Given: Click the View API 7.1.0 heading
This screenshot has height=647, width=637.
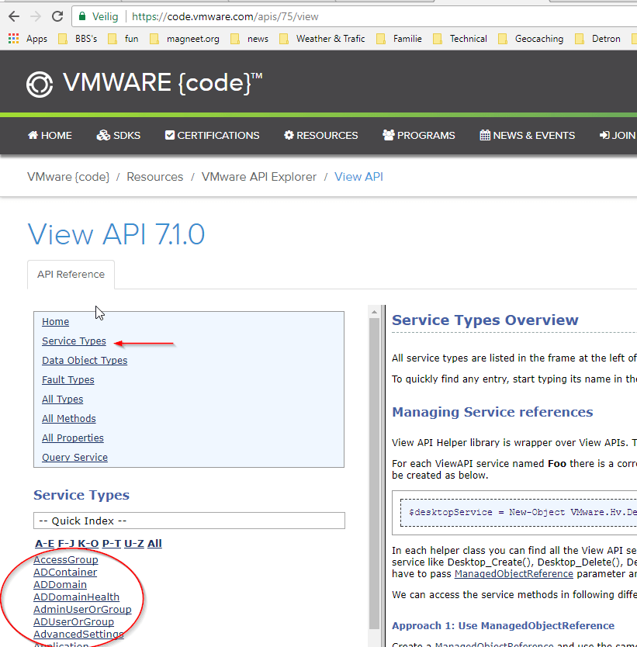Looking at the screenshot, I should [x=116, y=234].
